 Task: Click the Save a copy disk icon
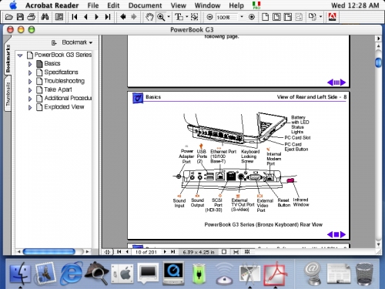pos(20,17)
